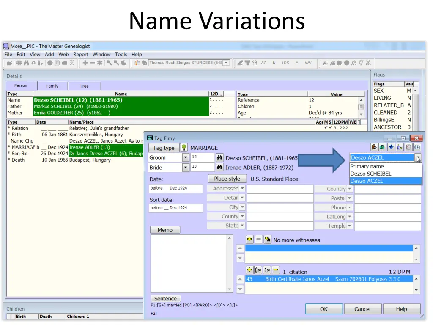The width and height of the screenshot is (433, 325).
Task: Click the pencil edit icon in right toolbar
Action: pyautogui.click(x=240, y=63)
